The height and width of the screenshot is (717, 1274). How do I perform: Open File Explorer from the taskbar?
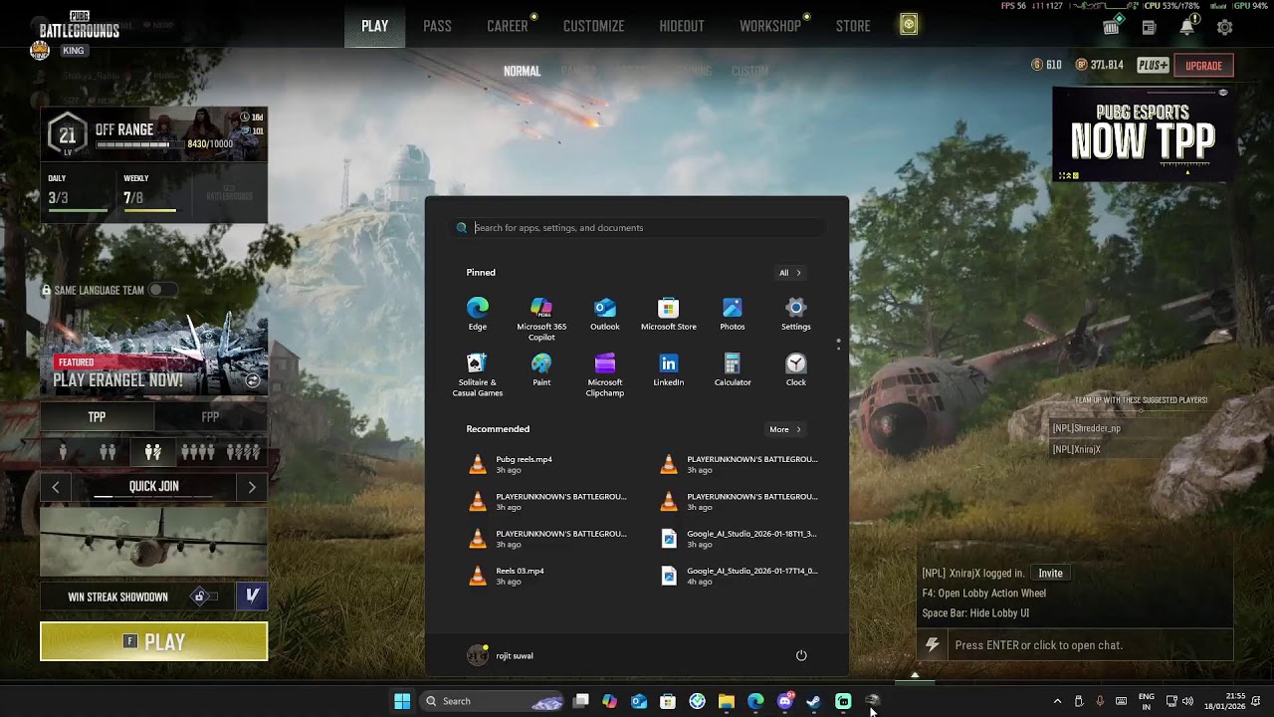[x=727, y=701]
